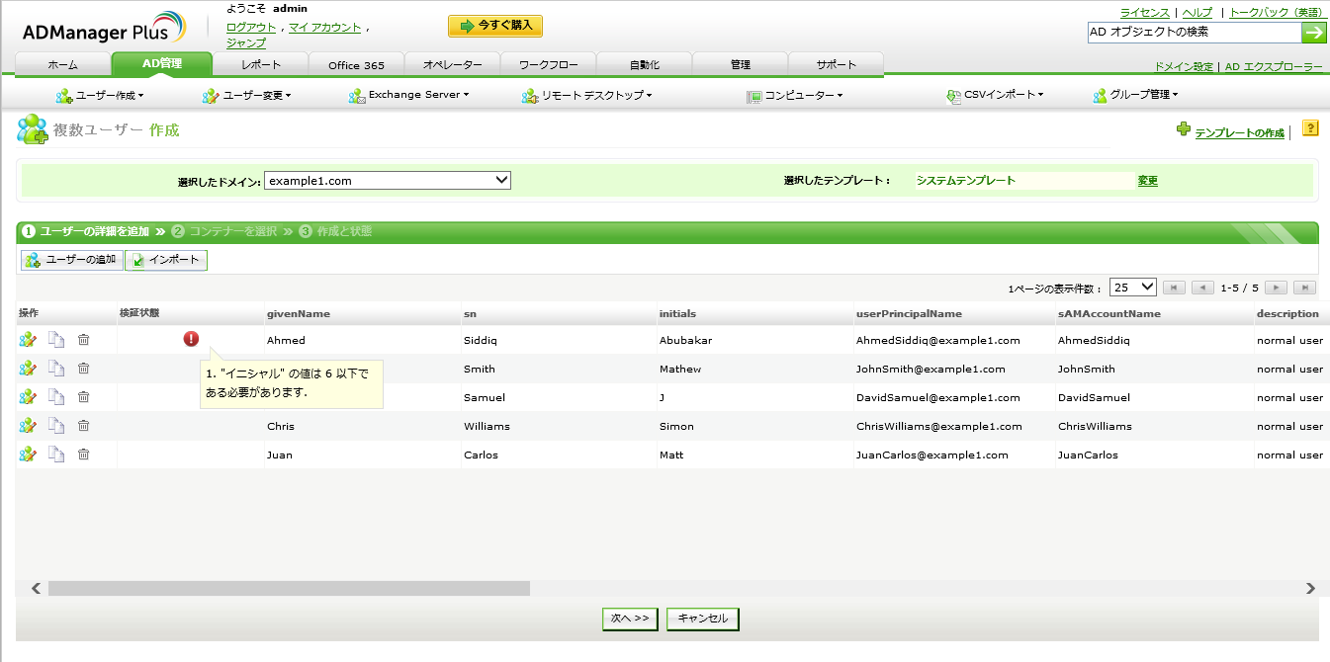Click the ADManager Plus logo
Image resolution: width=1330 pixels, height=662 pixels.
point(104,28)
